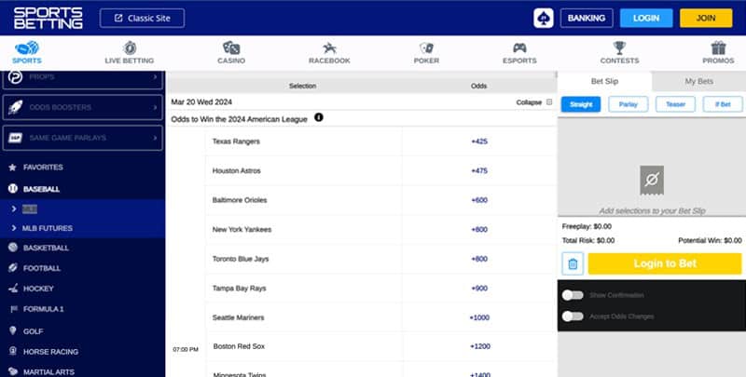This screenshot has width=746, height=377.
Task: Click the Sports Betting logo
Action: (x=48, y=18)
